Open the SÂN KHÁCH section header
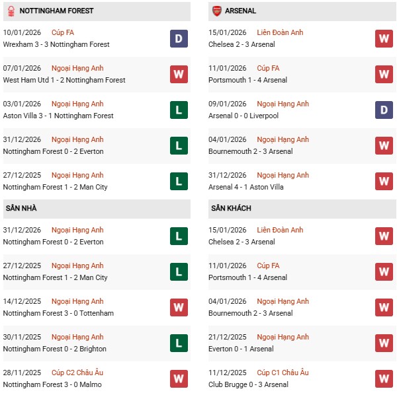Viewport: 397px width, 393px height. point(231,208)
